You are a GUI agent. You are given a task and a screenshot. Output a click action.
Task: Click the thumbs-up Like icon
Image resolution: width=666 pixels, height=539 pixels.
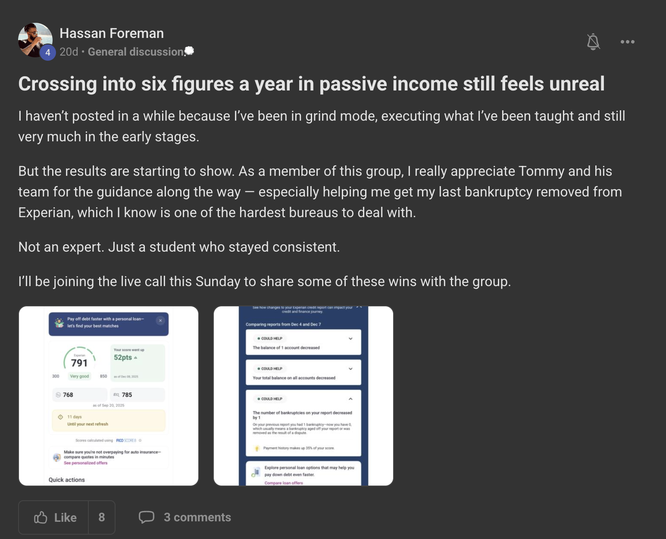41,517
